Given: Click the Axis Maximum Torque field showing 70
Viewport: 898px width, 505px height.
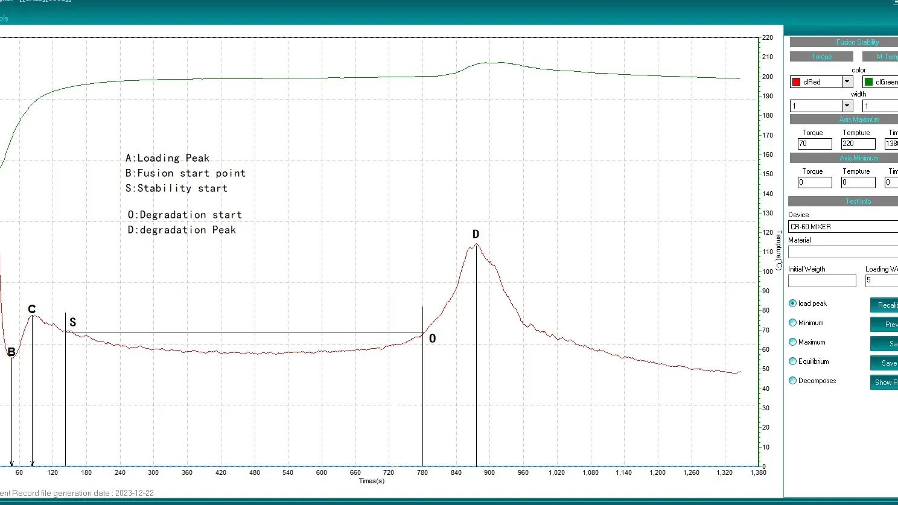Looking at the screenshot, I should pyautogui.click(x=815, y=144).
